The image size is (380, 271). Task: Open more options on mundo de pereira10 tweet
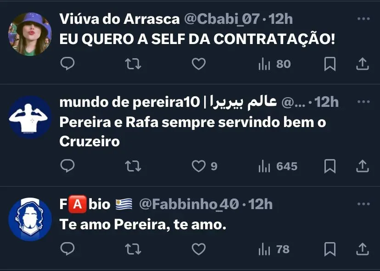pyautogui.click(x=363, y=102)
